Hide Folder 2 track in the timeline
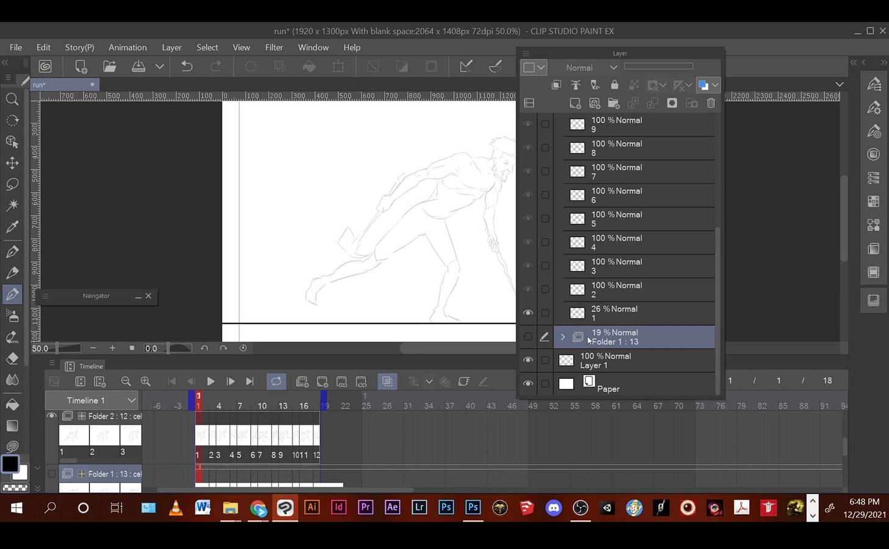Image resolution: width=889 pixels, height=549 pixels. pos(52,415)
